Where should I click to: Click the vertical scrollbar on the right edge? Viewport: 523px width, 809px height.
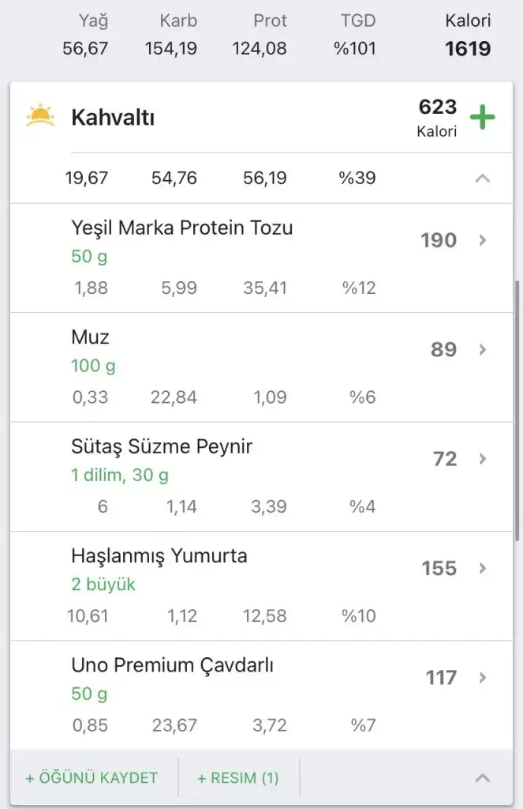click(x=517, y=411)
